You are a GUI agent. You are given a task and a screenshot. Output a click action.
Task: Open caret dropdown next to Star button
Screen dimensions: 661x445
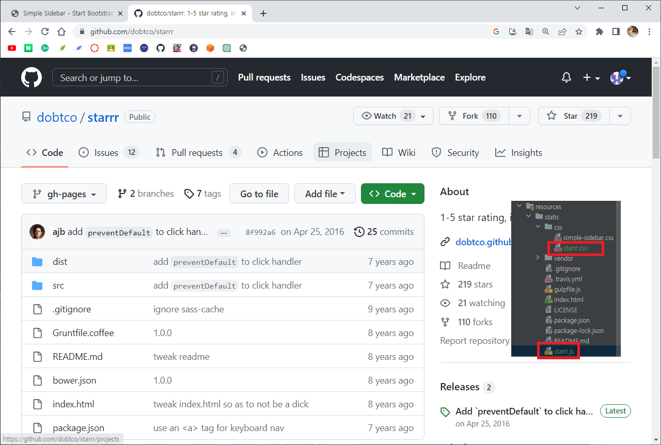620,116
